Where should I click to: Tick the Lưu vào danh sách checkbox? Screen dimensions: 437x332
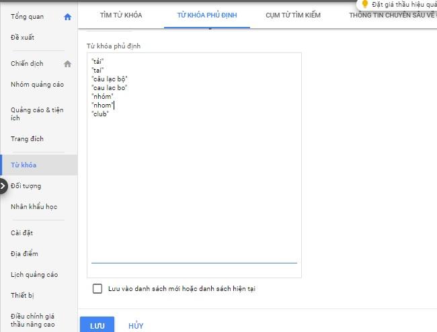[x=97, y=288]
